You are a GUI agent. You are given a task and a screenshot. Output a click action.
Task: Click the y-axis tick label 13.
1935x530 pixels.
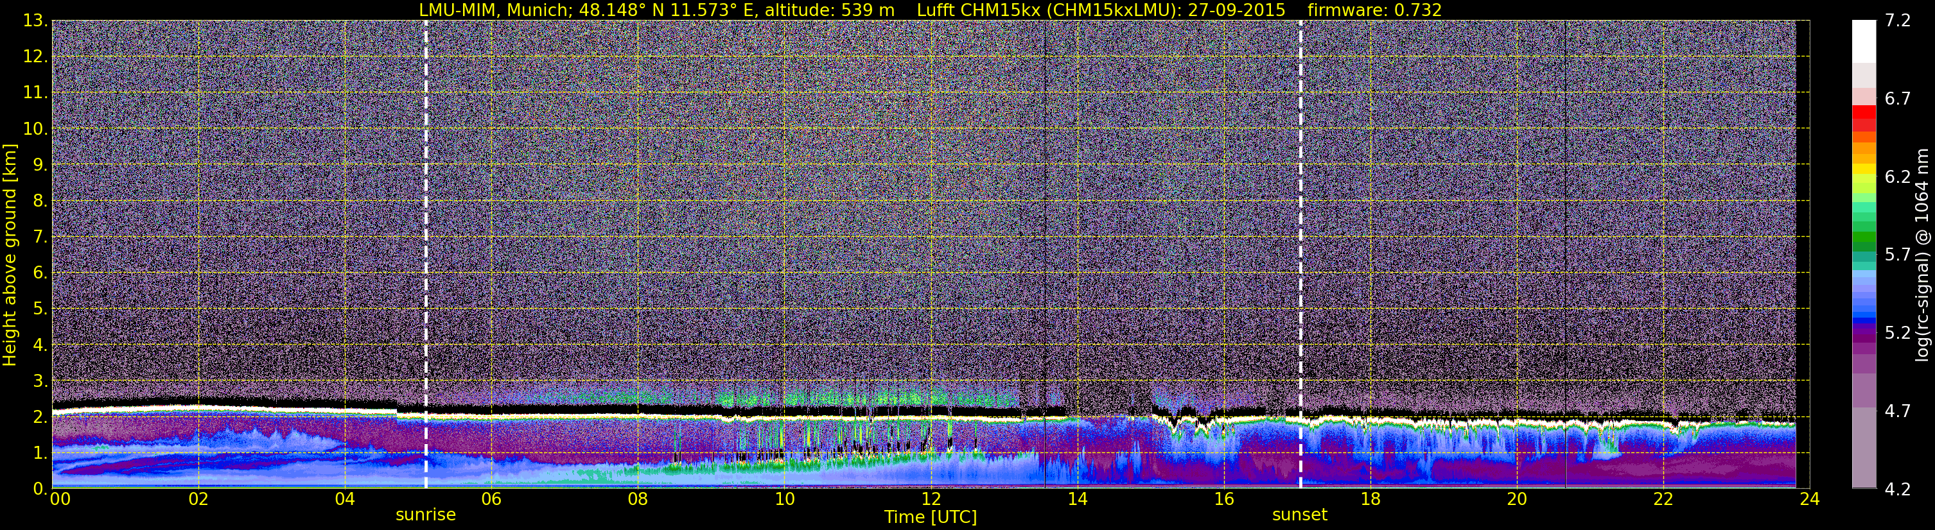[x=35, y=21]
